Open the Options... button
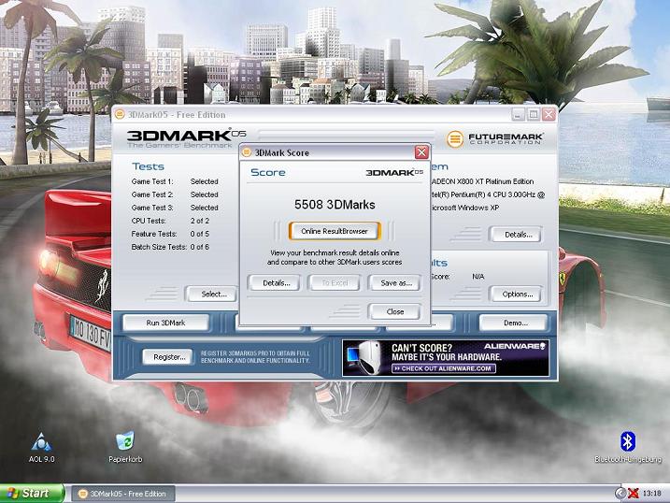This screenshot has width=670, height=503. point(517,294)
